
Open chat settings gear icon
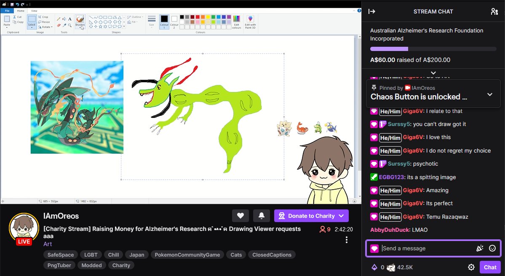[471, 267]
